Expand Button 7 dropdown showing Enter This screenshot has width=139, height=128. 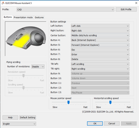[100, 55]
